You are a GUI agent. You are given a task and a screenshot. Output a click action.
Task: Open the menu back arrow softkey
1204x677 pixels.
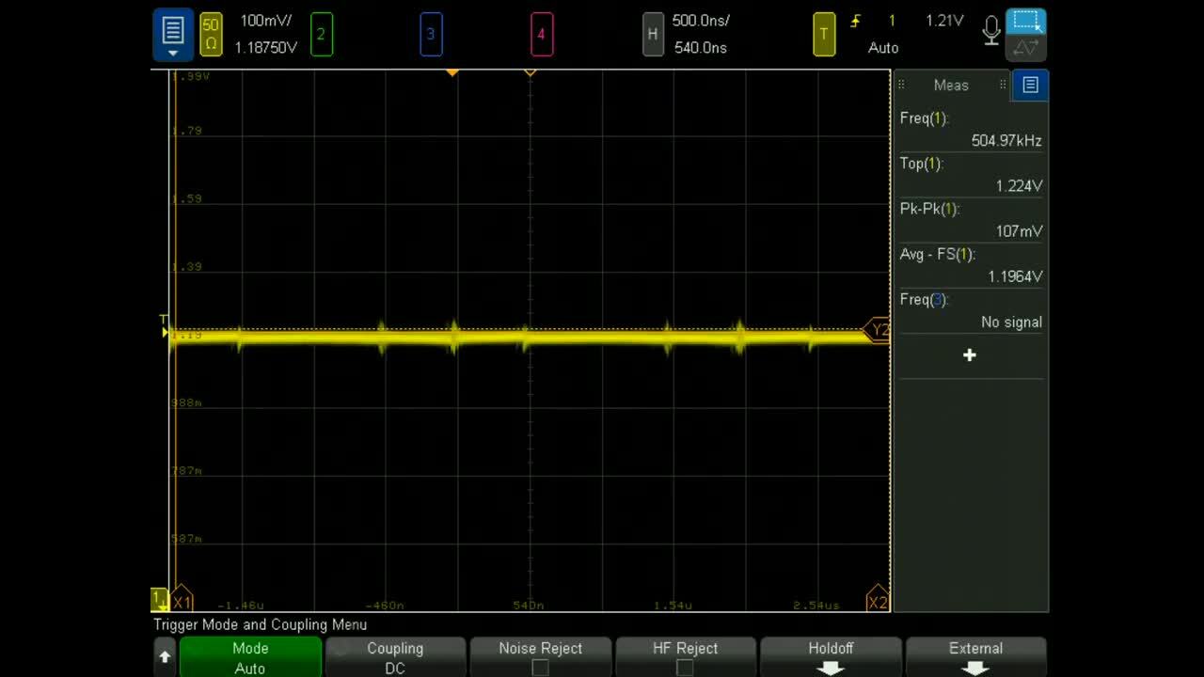click(165, 655)
